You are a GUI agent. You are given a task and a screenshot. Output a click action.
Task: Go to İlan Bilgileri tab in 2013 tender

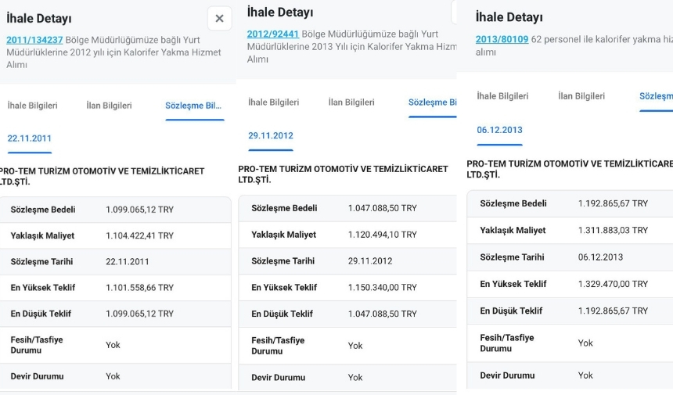pos(581,96)
